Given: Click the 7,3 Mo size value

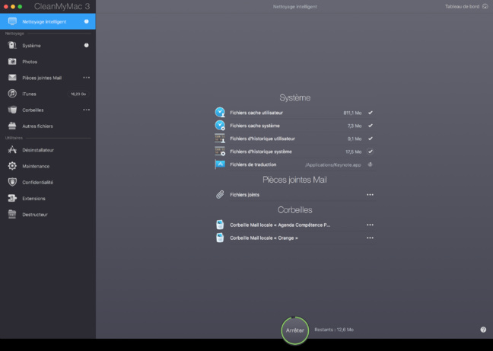Looking at the screenshot, I should (355, 126).
